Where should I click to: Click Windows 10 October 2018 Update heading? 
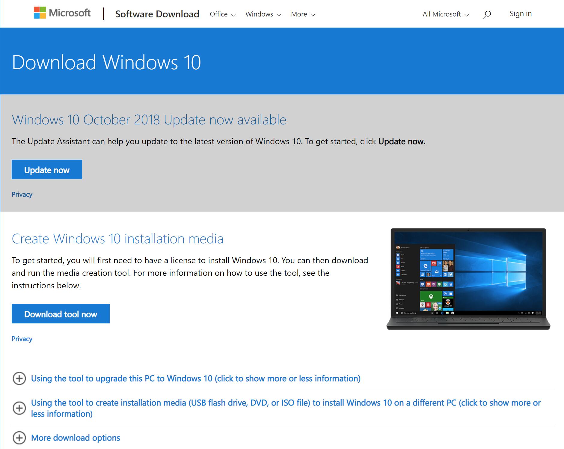tap(149, 120)
